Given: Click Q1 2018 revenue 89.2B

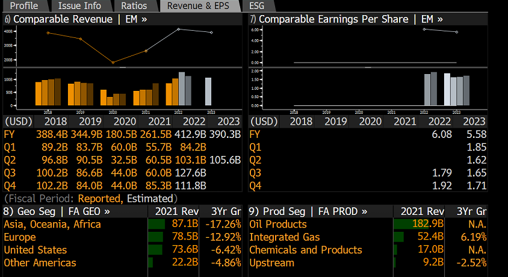Looking at the screenshot, I should pos(55,147).
